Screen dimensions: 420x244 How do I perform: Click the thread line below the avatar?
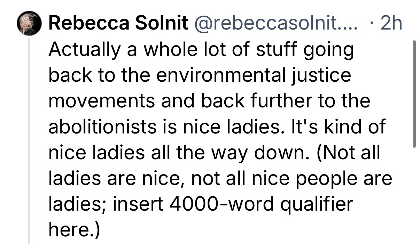tap(30, 139)
